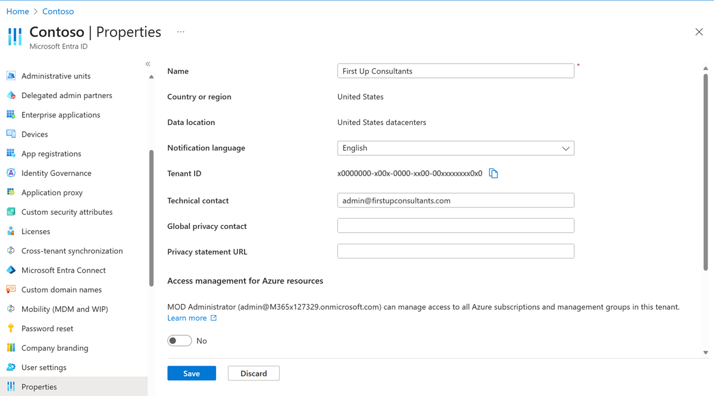Open the more options ellipsis menu
Screen dimensions: 714x396
[x=181, y=32]
